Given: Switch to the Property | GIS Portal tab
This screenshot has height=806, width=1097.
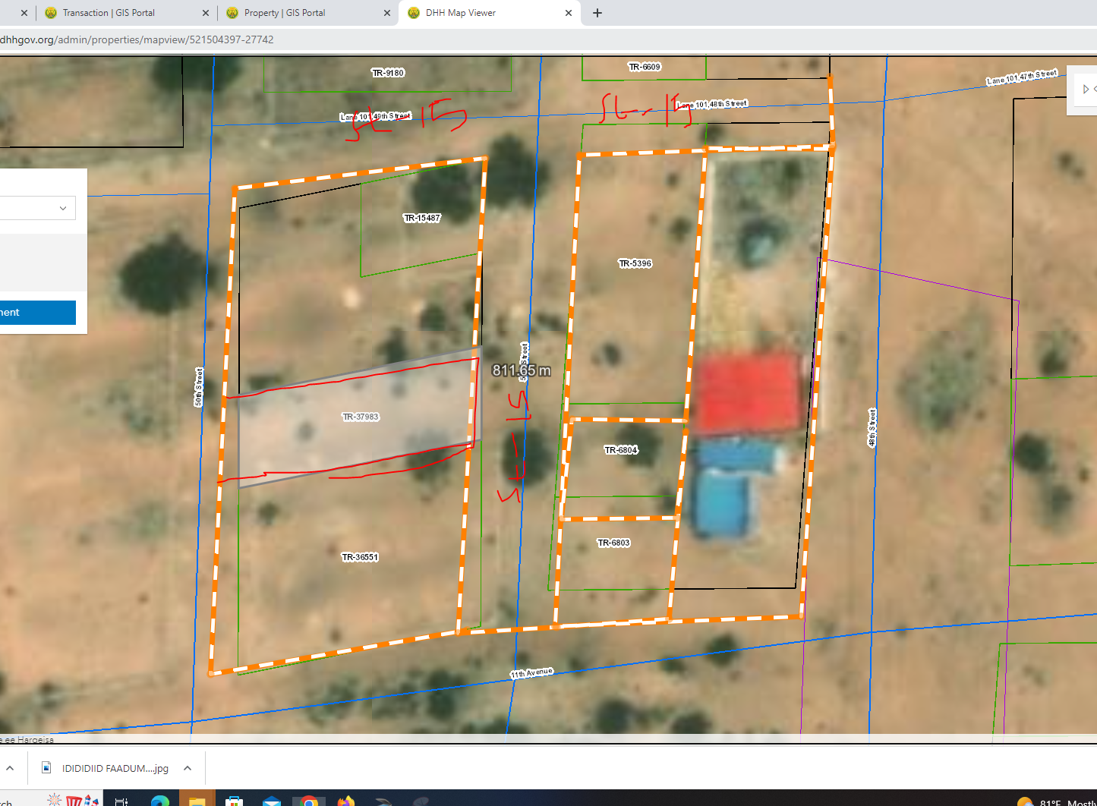Looking at the screenshot, I should tap(307, 13).
